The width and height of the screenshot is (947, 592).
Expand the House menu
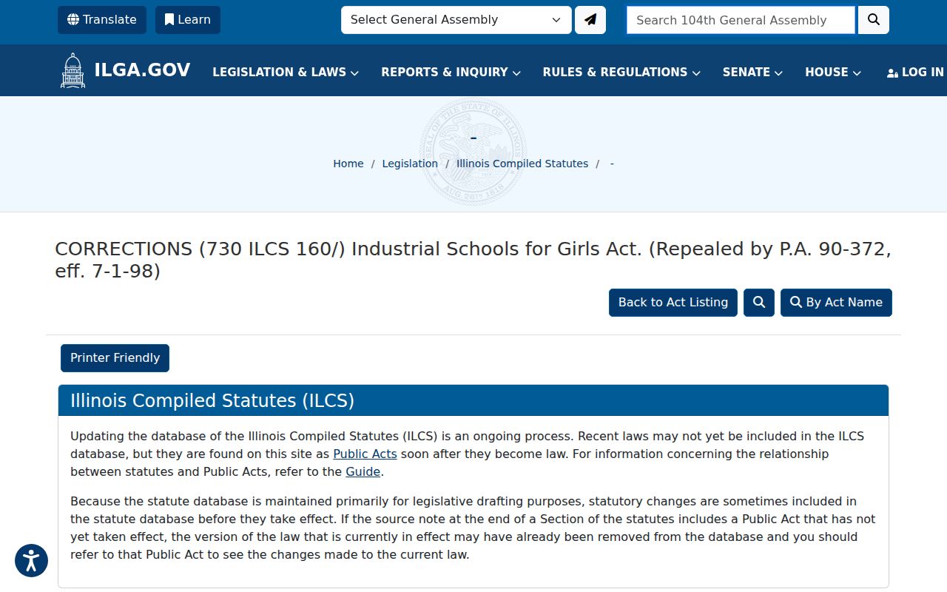(x=833, y=72)
